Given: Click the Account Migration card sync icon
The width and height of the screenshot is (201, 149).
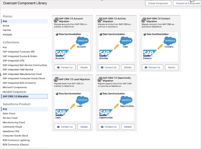Looking at the screenshot, I should [56, 20].
